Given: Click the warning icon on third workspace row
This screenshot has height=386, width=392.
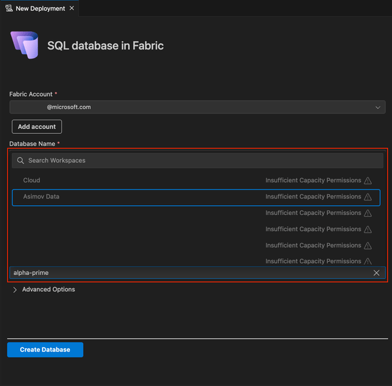Looking at the screenshot, I should tap(368, 214).
